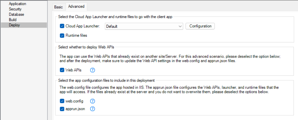Click the 'Select whether to deploy Web APIs' heading
The width and height of the screenshot is (298, 120).
pos(86,47)
